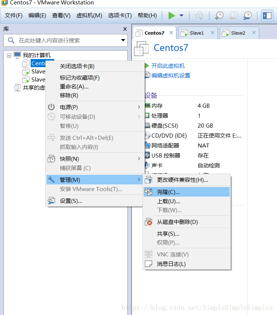This screenshot has width=277, height=315.
Task: Select the CD/DVD (IDE) device row
Action: pyautogui.click(x=194, y=136)
